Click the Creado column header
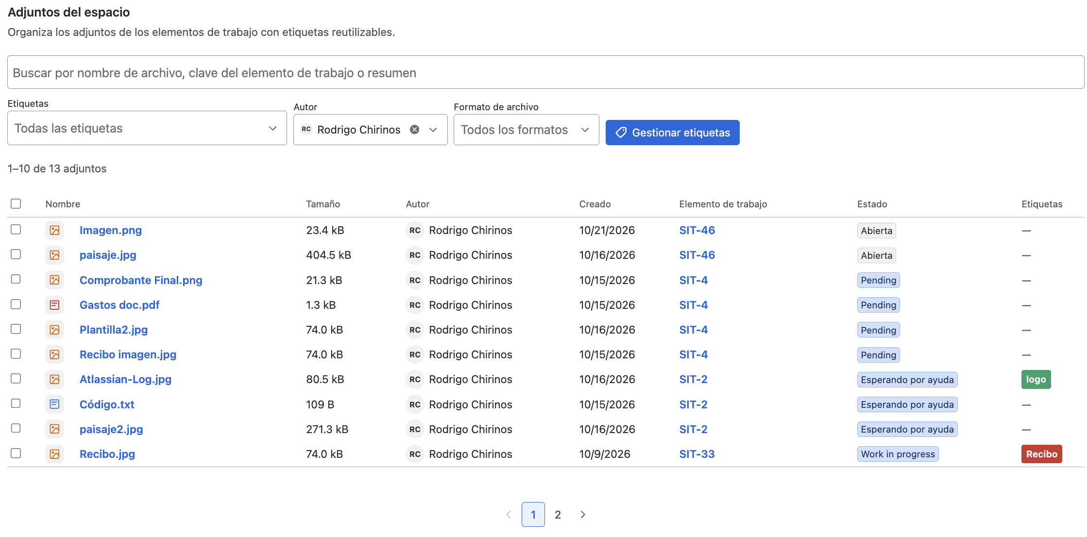The width and height of the screenshot is (1087, 537). pos(595,204)
